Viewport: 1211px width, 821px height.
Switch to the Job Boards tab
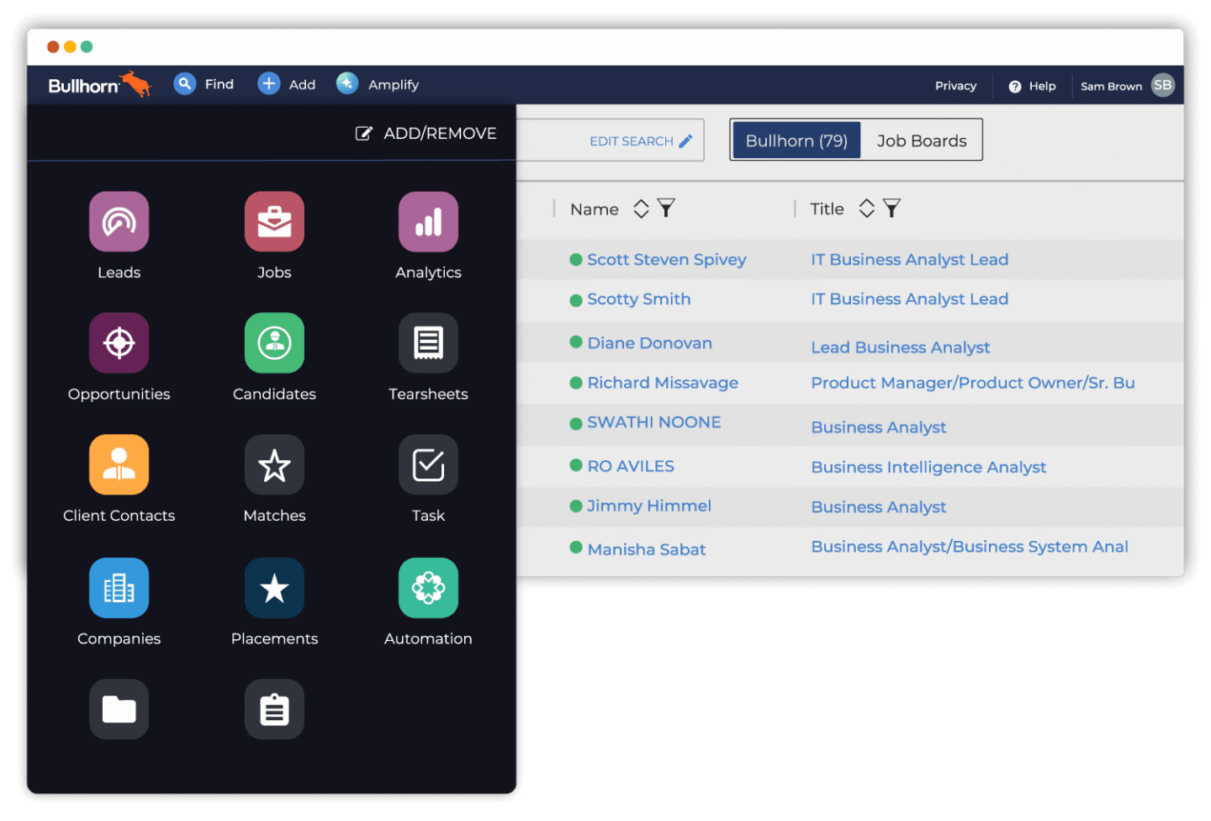click(922, 140)
